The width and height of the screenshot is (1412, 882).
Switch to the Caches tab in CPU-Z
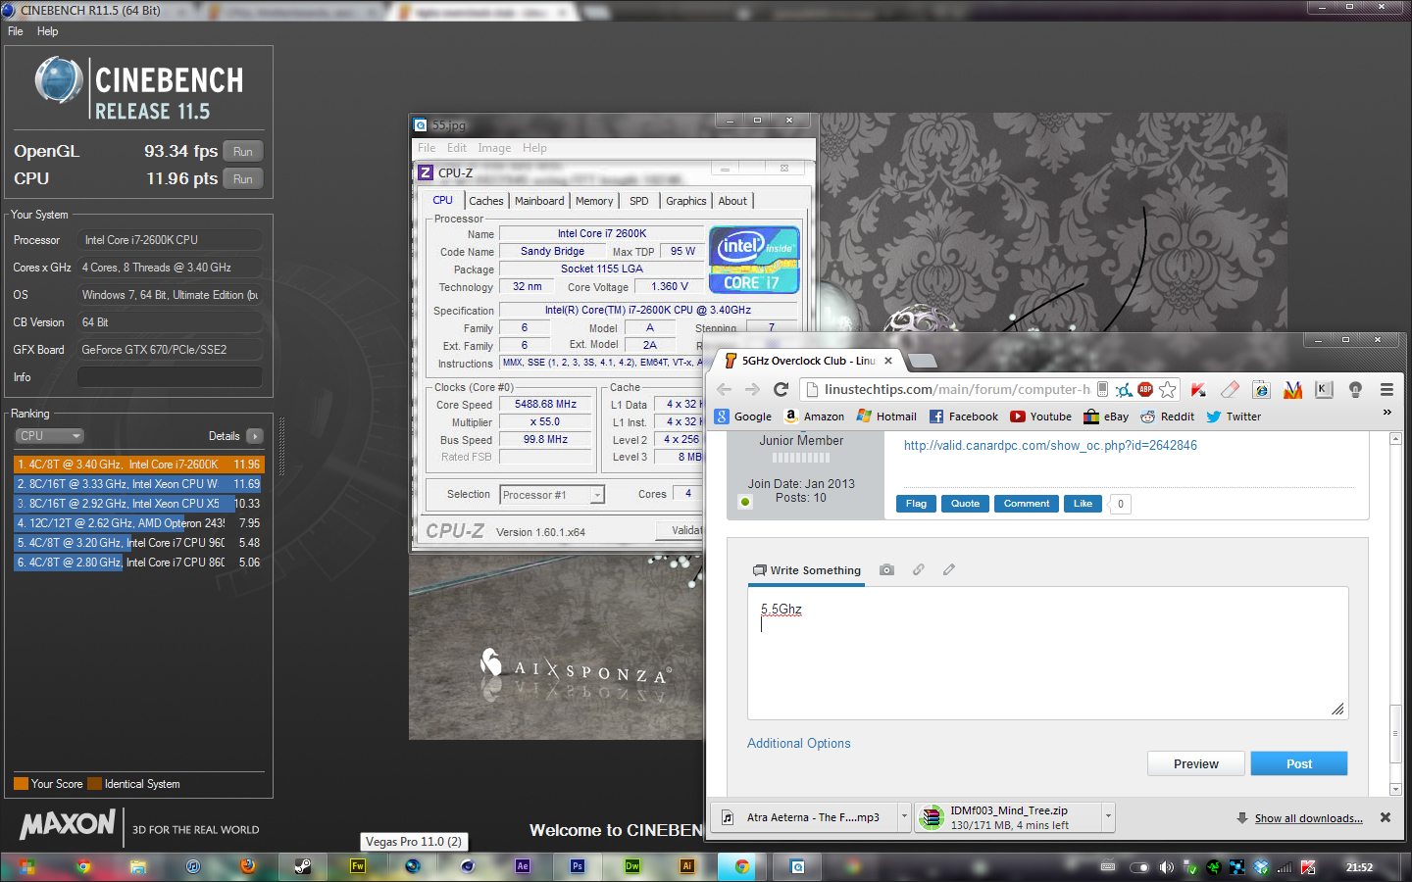click(x=485, y=201)
